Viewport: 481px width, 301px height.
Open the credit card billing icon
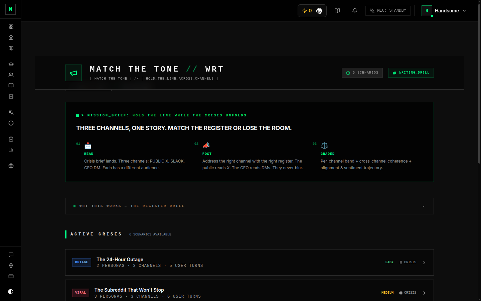11,276
